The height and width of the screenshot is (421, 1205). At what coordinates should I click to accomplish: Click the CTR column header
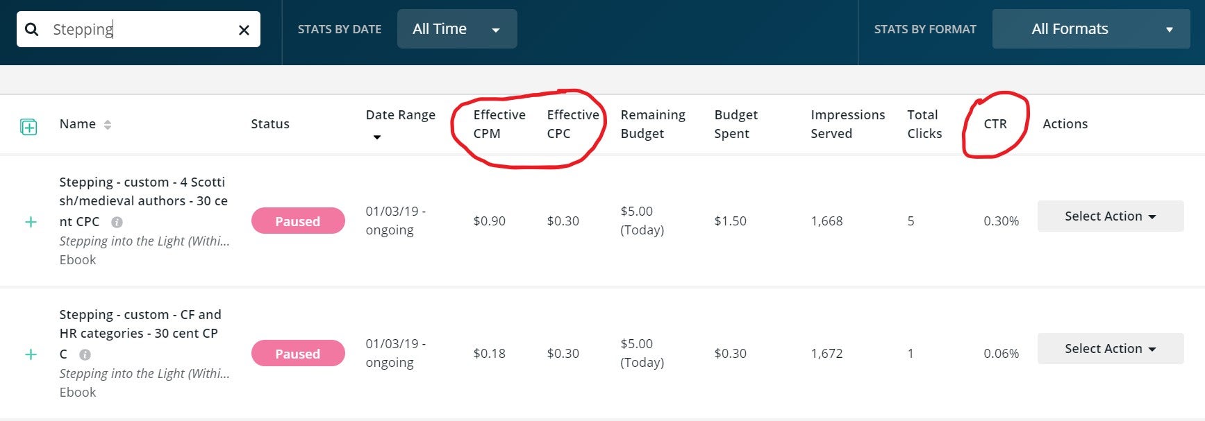[995, 124]
